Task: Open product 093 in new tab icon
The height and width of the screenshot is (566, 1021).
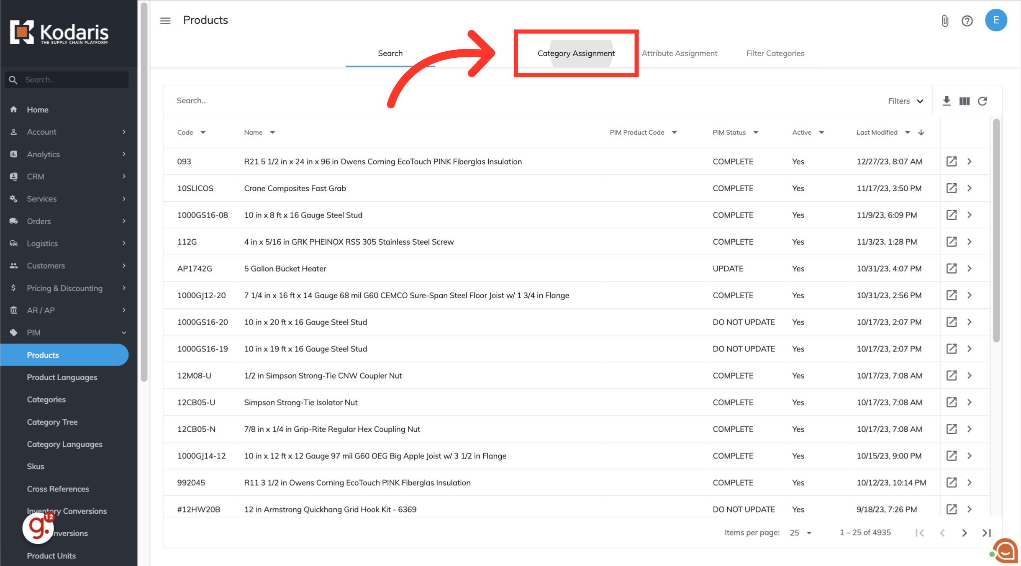Action: 952,161
